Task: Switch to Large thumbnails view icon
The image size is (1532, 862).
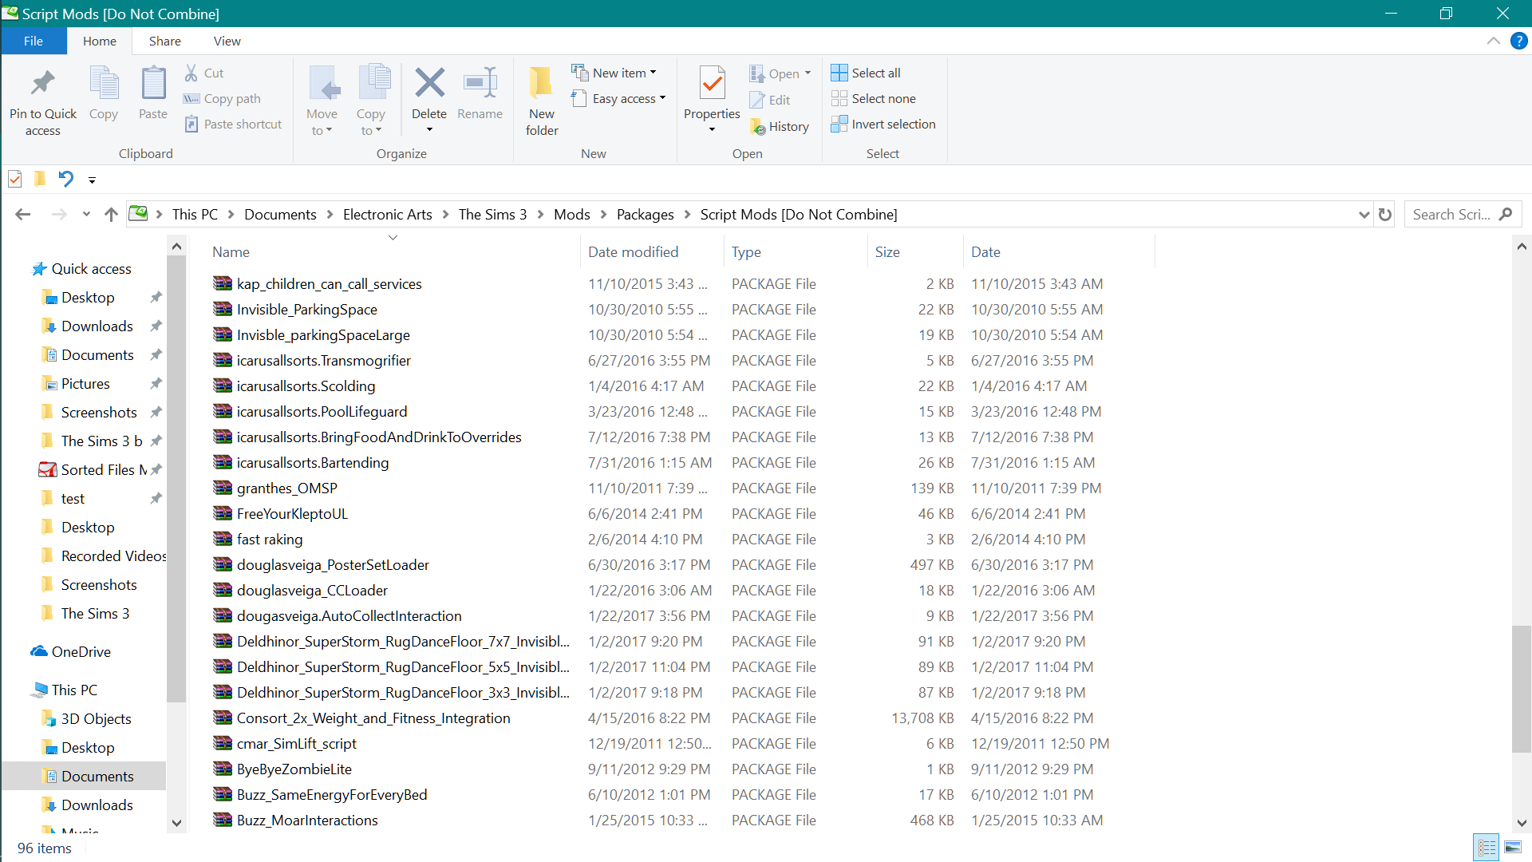Action: coord(1513,847)
